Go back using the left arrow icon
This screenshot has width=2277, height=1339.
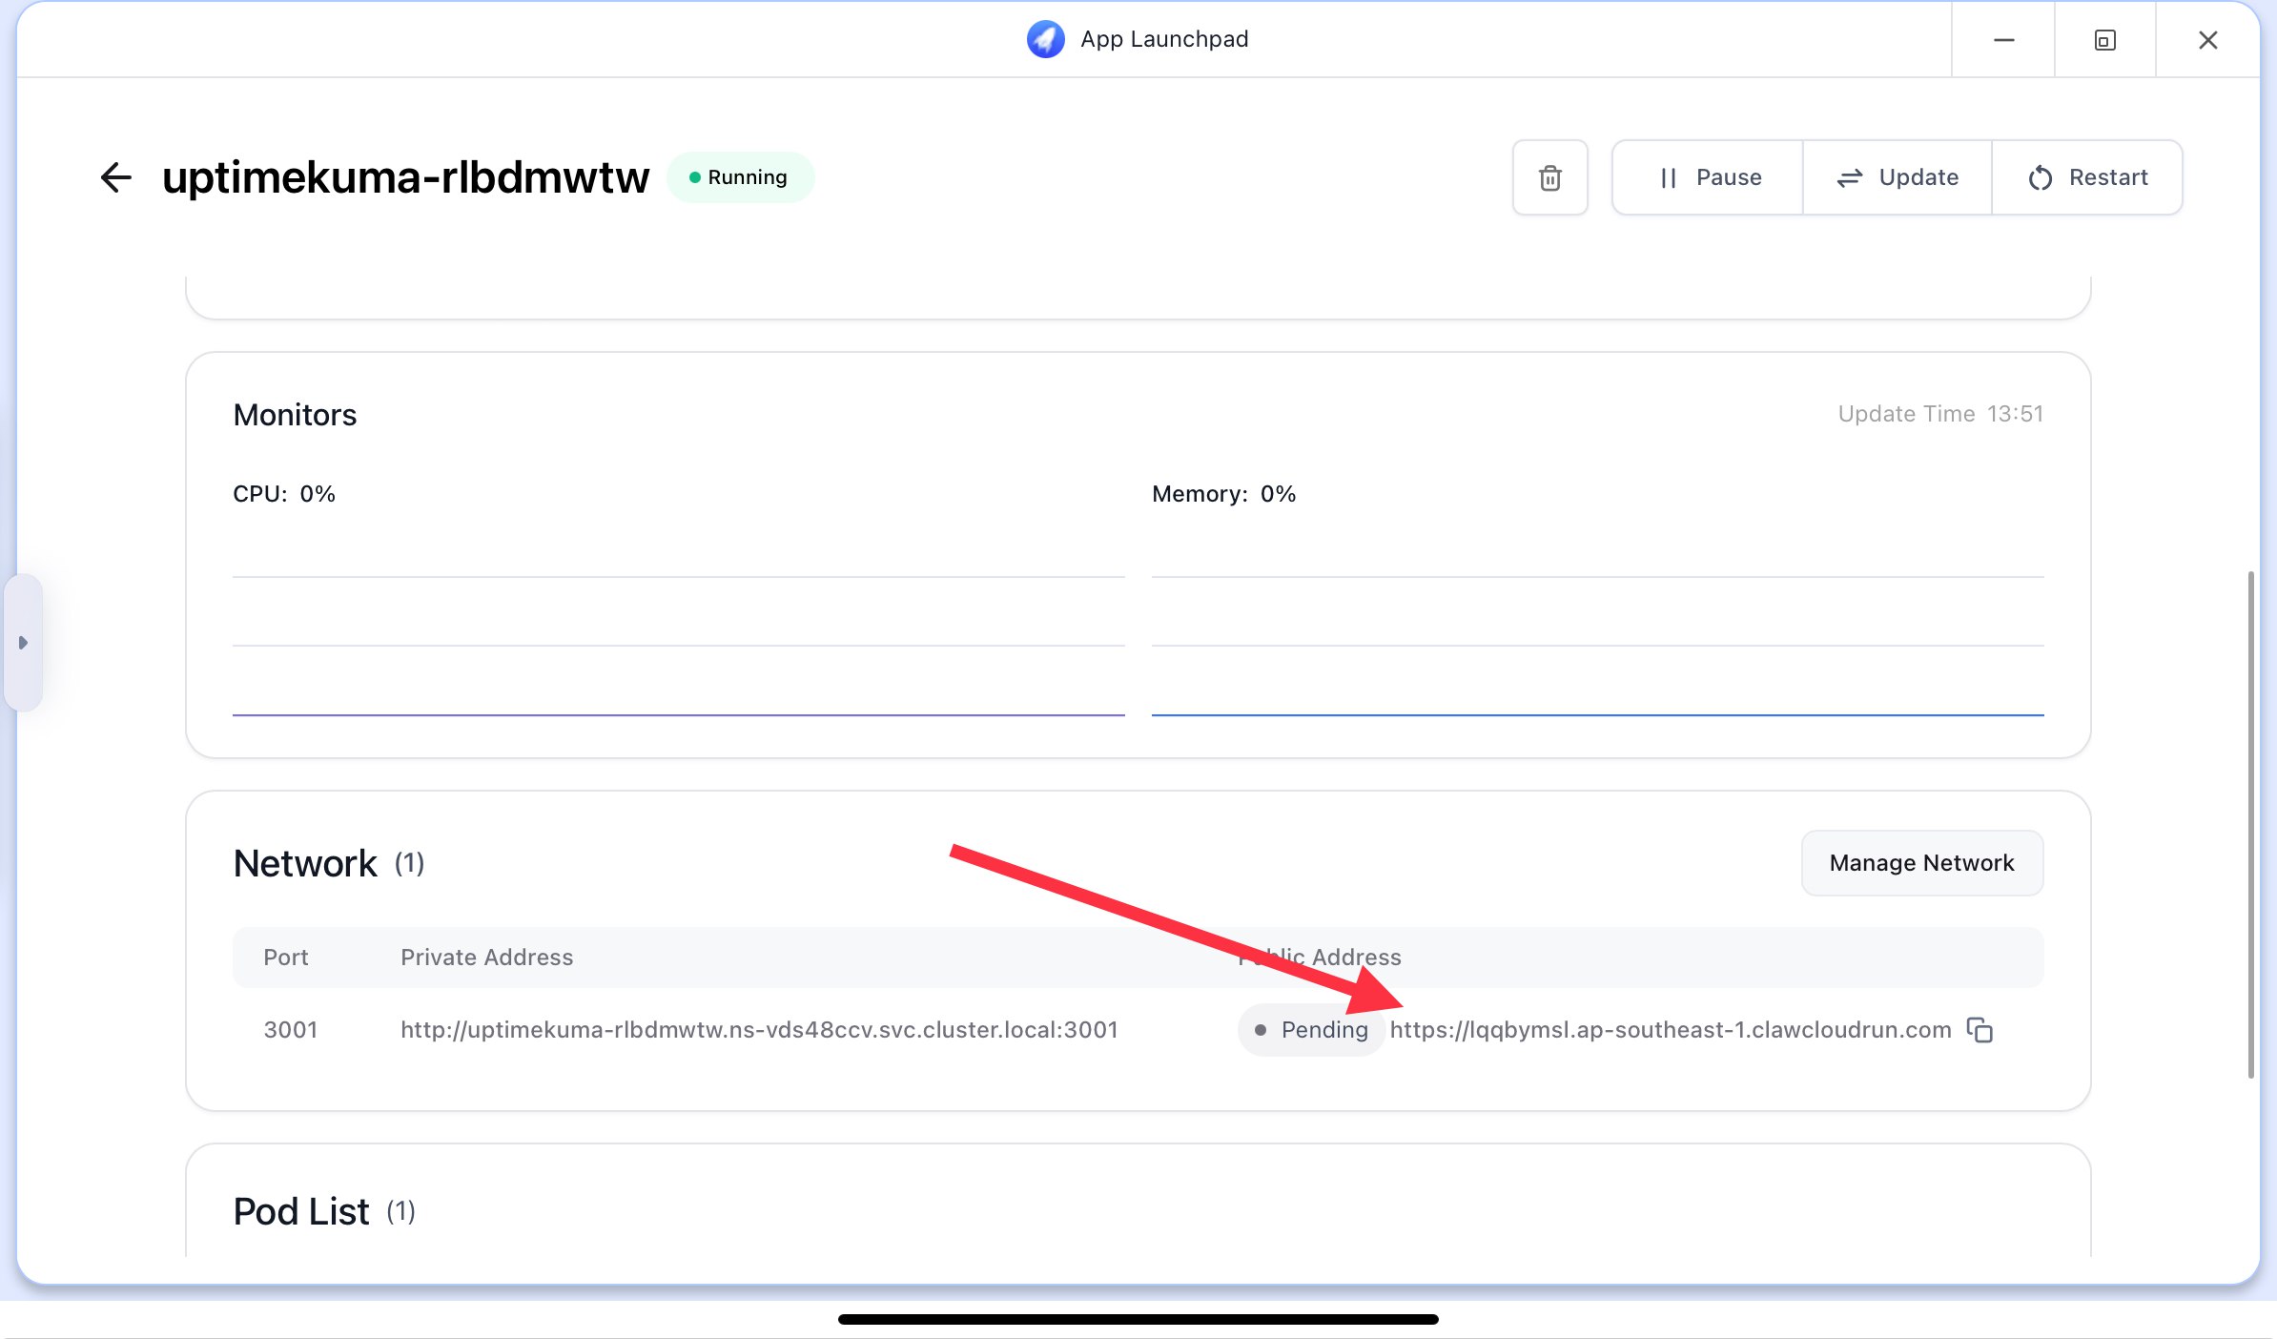[x=116, y=177]
